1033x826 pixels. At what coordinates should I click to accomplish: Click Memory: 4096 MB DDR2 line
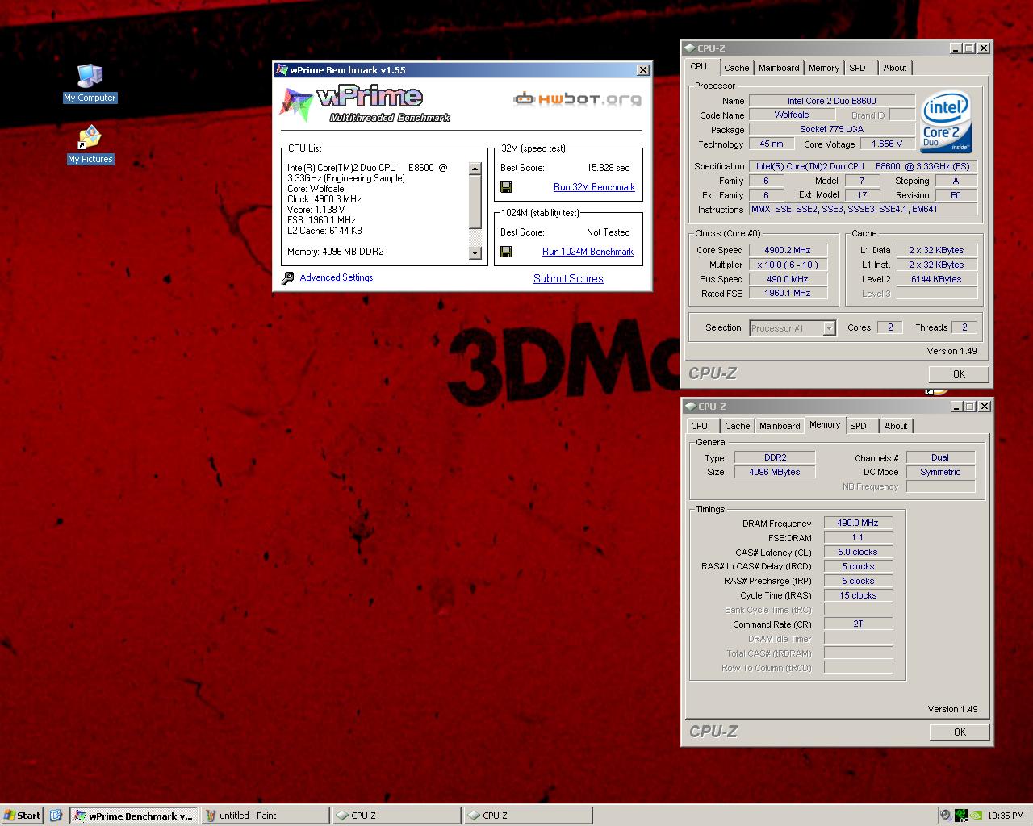(336, 252)
